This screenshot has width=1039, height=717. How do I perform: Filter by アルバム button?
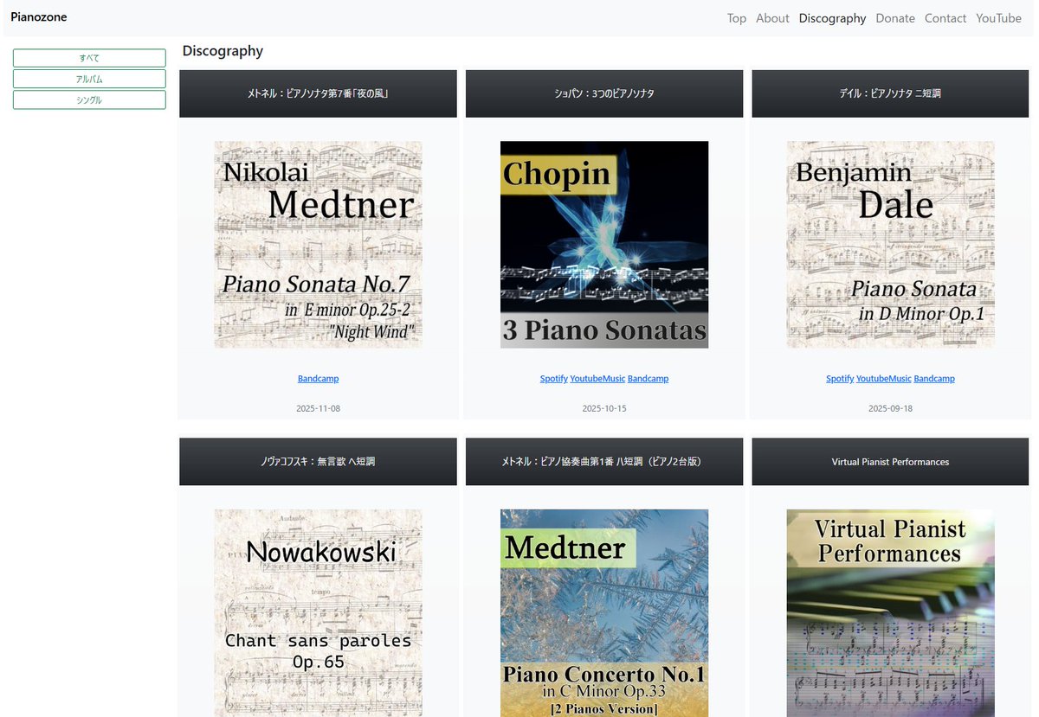pos(89,79)
